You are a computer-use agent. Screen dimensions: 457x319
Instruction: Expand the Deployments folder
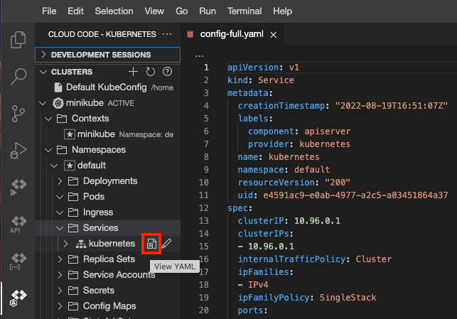101,181
